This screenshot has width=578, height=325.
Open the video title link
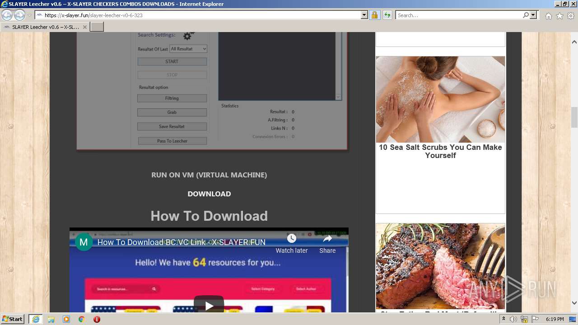[x=182, y=242]
